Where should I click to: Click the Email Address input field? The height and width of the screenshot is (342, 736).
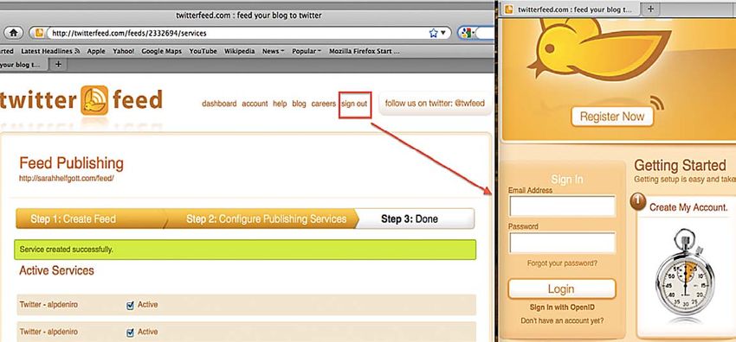point(562,206)
